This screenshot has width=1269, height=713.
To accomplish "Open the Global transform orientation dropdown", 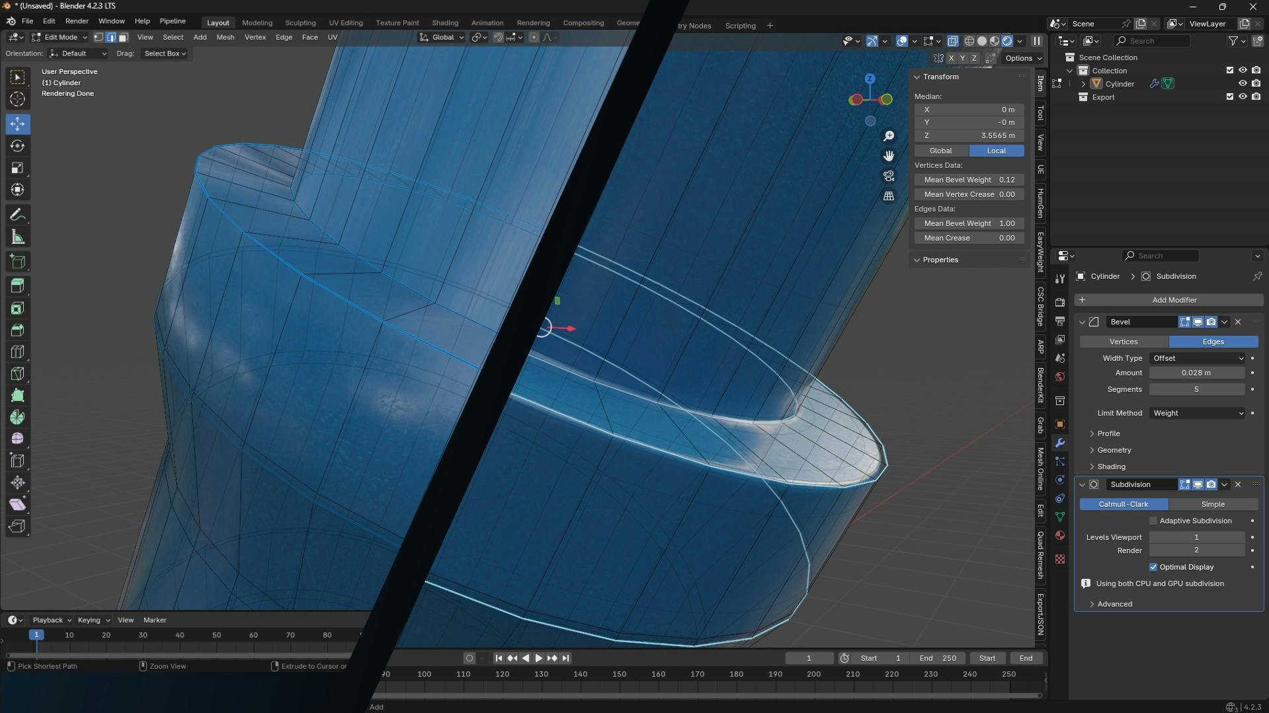I will click(x=442, y=38).
